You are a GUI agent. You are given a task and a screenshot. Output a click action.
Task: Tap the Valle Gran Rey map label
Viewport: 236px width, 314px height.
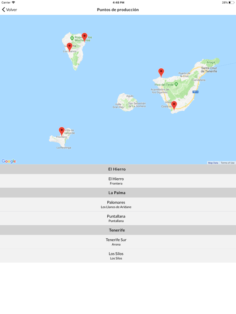point(118,106)
